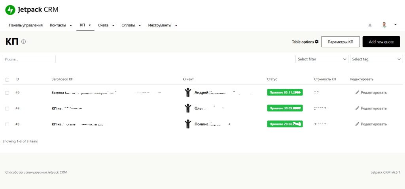Click Редактировать for quote #3
The height and width of the screenshot is (189, 405).
tap(374, 124)
